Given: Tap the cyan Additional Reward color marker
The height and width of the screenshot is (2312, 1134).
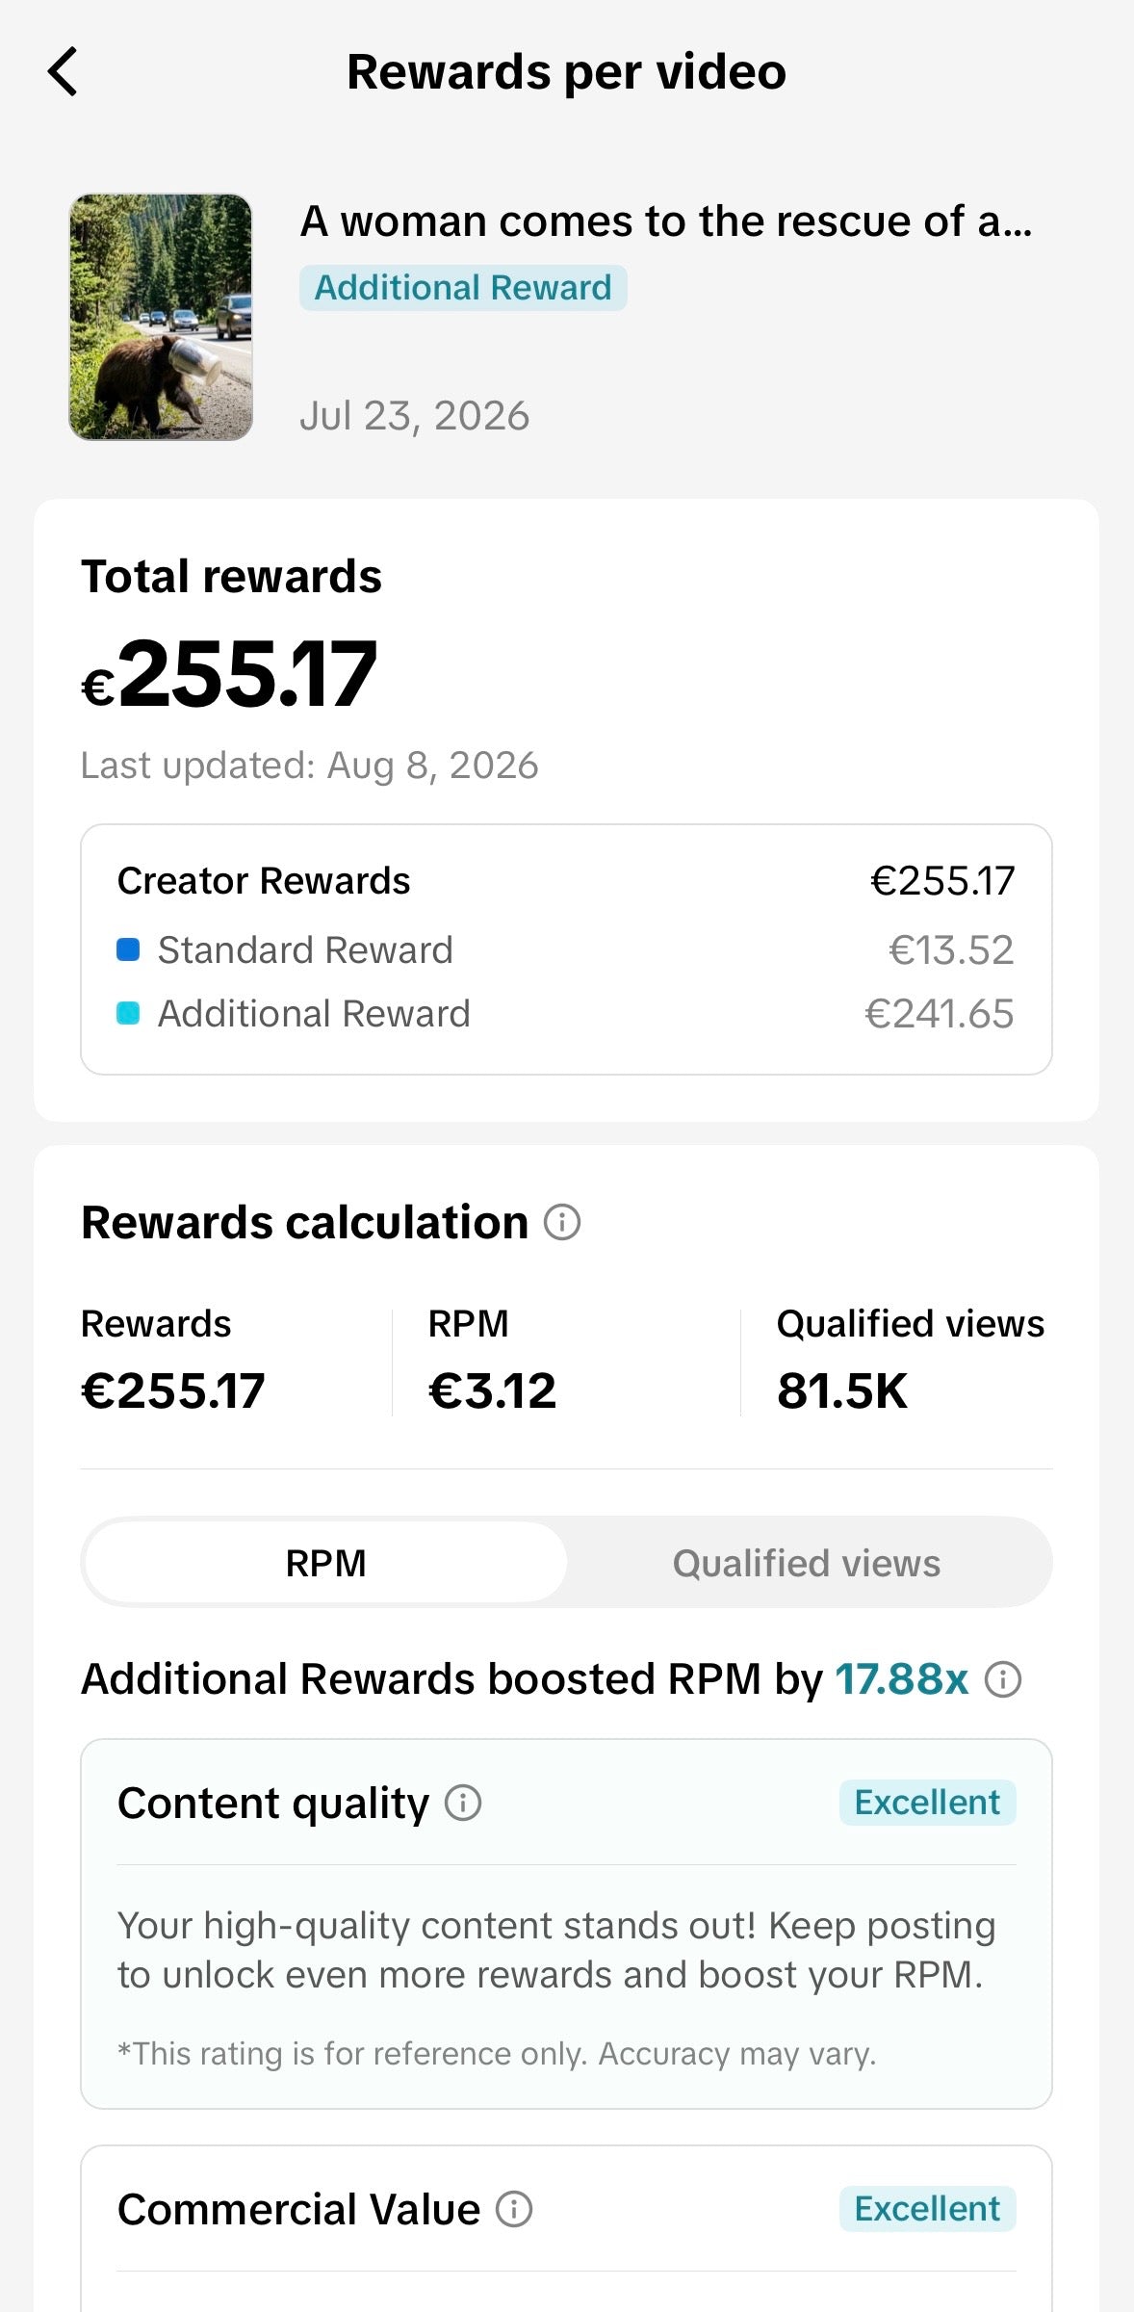Looking at the screenshot, I should point(128,1014).
